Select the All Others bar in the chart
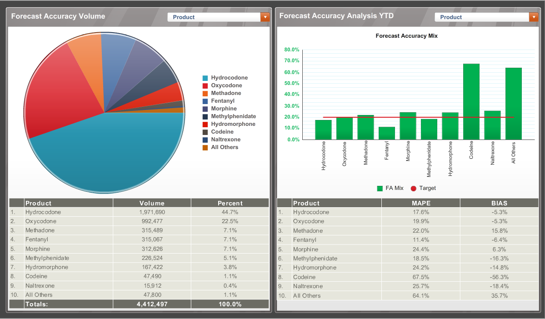The width and height of the screenshot is (545, 319). coord(513,102)
